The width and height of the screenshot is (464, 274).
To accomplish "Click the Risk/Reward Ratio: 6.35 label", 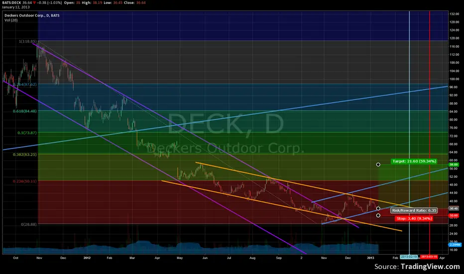I will point(414,210).
